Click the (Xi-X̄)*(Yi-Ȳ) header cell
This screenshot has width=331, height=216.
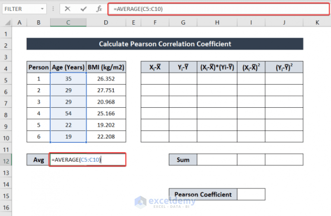[x=217, y=67]
